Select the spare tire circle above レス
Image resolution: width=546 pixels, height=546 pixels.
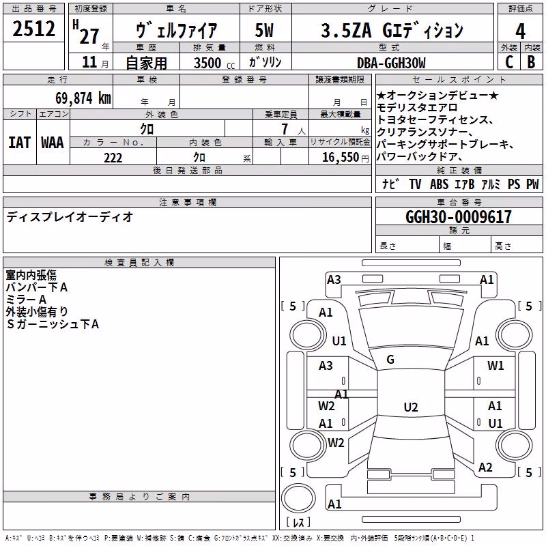pos(298,498)
